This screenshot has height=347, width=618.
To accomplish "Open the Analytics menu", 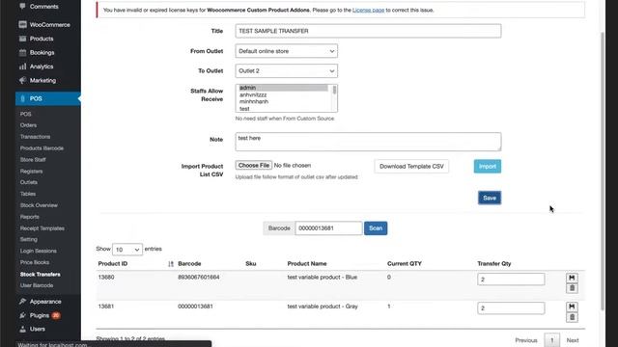I will click(42, 67).
